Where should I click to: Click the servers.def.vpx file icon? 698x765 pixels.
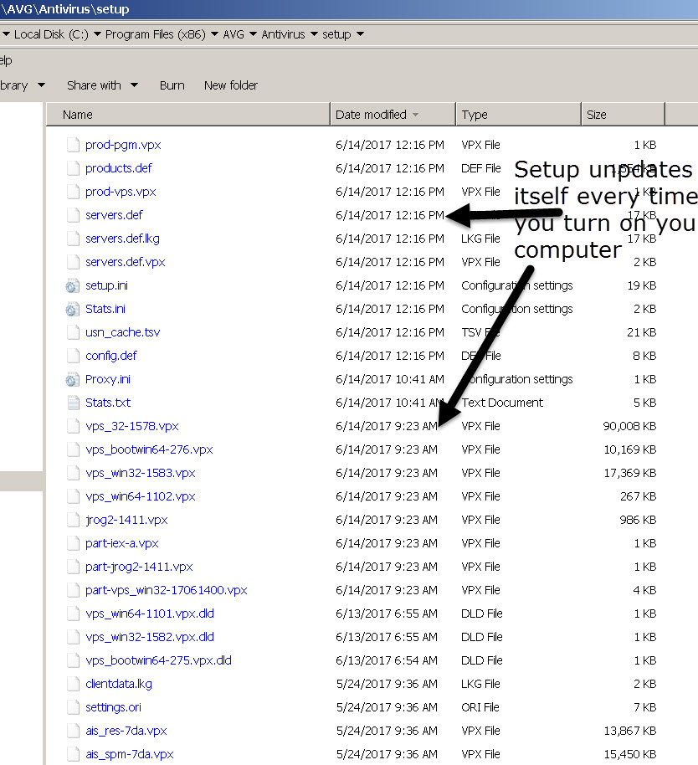[73, 262]
